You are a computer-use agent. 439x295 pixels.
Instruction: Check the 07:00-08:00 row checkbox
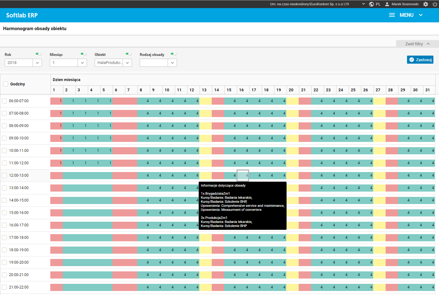point(4,113)
